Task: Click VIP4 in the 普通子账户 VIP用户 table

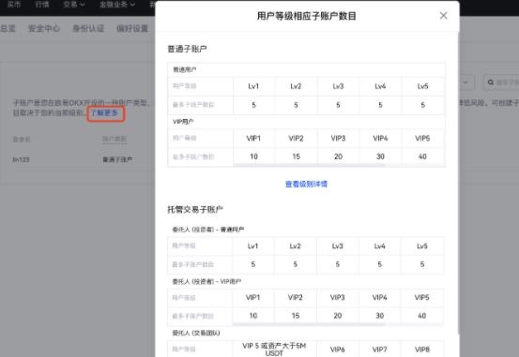Action: pyautogui.click(x=380, y=139)
